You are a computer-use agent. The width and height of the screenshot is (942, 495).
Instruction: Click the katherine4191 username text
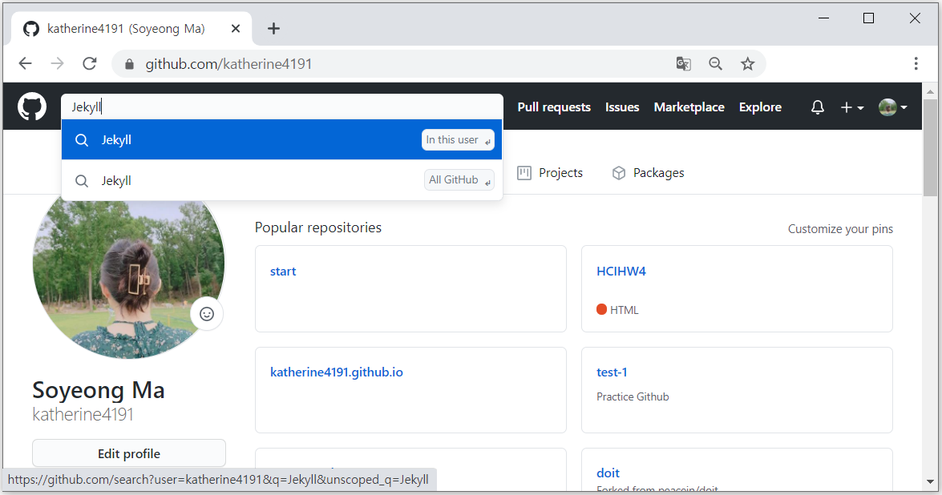(x=83, y=415)
